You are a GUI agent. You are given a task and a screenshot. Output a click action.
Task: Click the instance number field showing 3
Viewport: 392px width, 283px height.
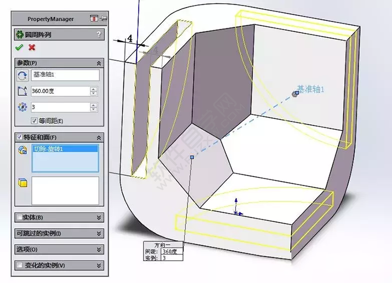pyautogui.click(x=60, y=107)
